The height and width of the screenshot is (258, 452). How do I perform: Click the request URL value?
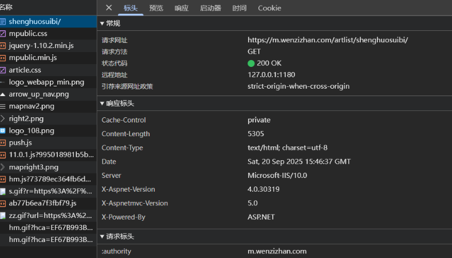(x=328, y=40)
